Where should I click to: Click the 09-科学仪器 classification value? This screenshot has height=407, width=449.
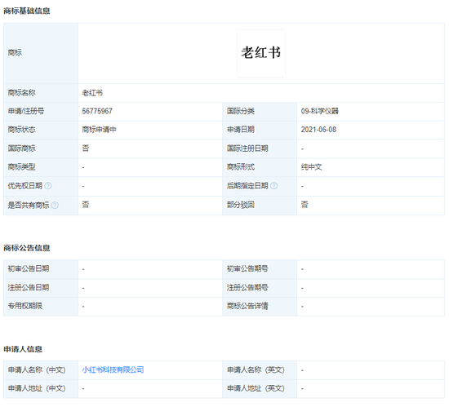tap(319, 111)
